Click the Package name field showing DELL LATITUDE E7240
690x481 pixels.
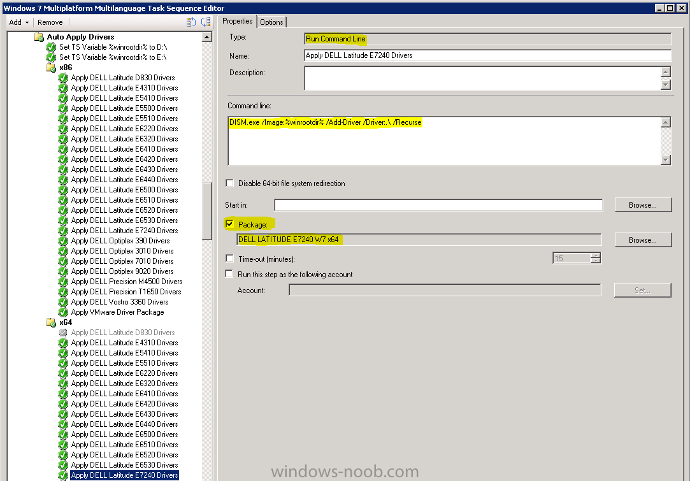coord(419,240)
